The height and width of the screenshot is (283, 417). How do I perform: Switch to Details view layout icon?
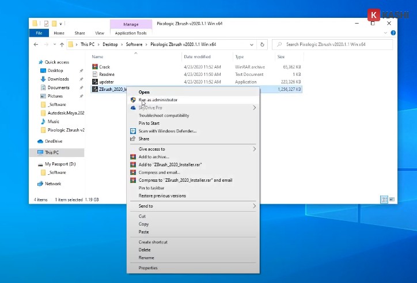click(x=384, y=200)
